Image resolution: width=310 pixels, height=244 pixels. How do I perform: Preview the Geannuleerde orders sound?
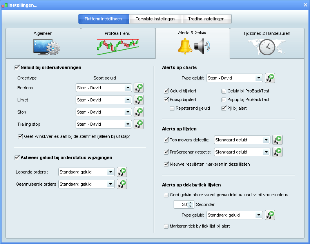tap(122, 184)
